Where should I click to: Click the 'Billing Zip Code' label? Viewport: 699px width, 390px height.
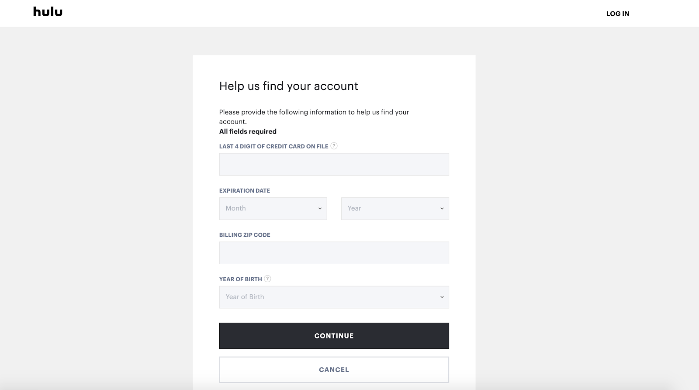pos(245,235)
